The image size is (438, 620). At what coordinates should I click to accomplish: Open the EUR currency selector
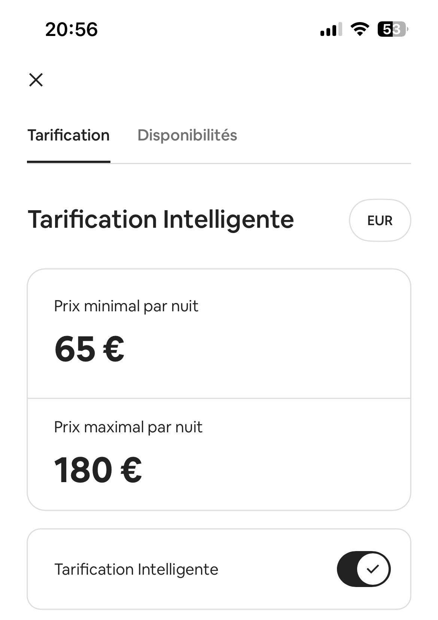click(x=380, y=220)
